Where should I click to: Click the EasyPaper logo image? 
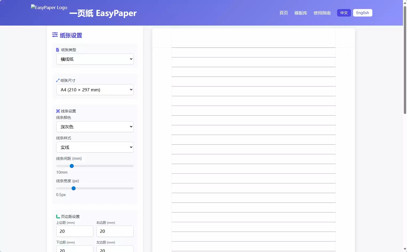(x=49, y=7)
